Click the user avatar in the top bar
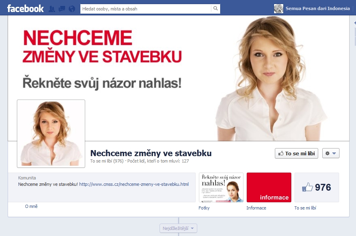 (x=278, y=8)
